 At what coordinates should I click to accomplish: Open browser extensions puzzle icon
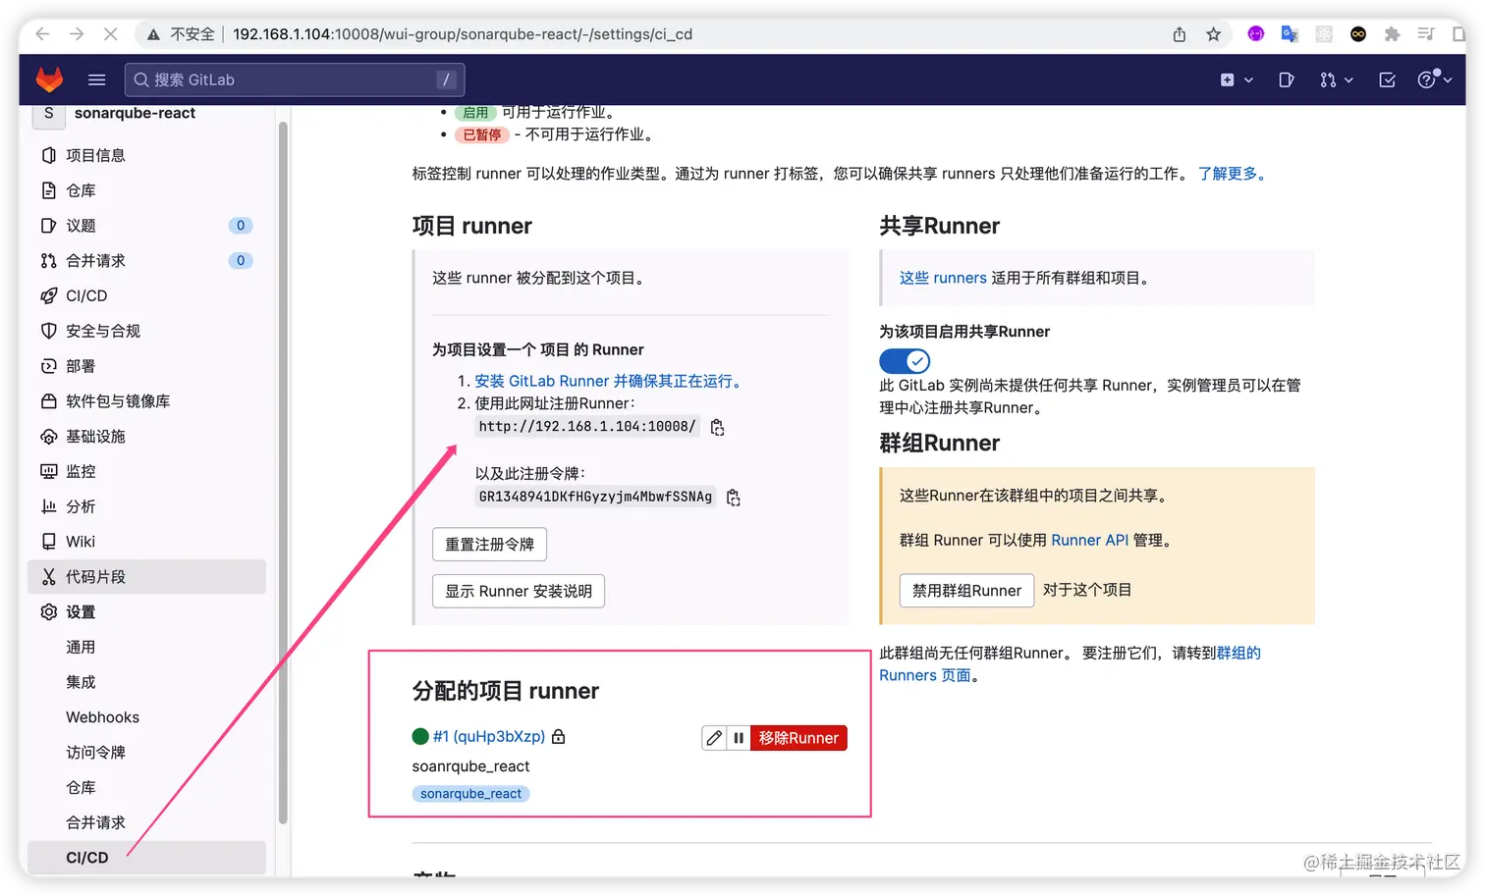coord(1392,34)
